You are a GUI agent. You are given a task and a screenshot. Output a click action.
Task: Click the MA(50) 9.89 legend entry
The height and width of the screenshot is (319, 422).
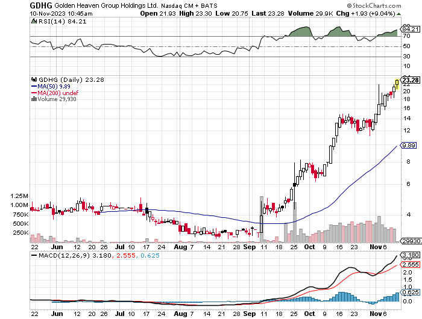pos(51,87)
